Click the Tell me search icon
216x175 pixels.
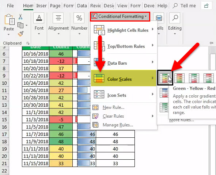tap(175, 5)
